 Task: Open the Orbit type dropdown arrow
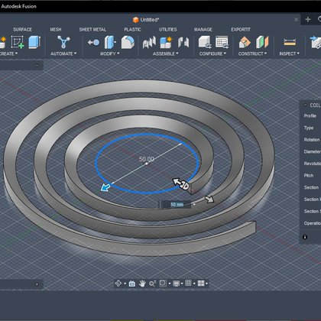[125, 284]
